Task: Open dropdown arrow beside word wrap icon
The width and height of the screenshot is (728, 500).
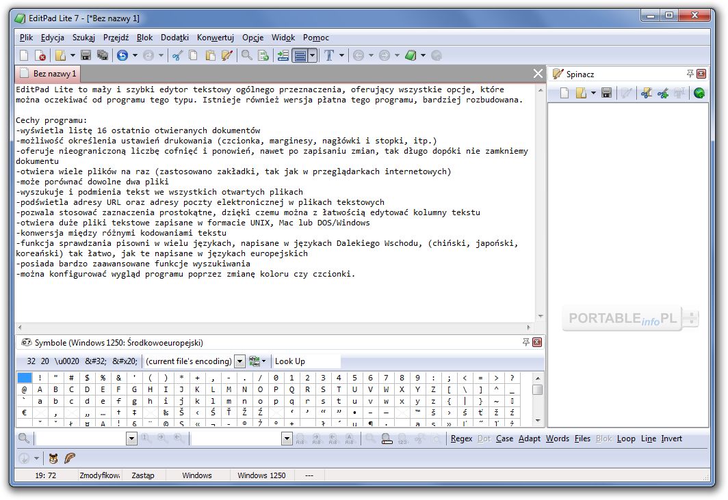Action: tap(313, 55)
